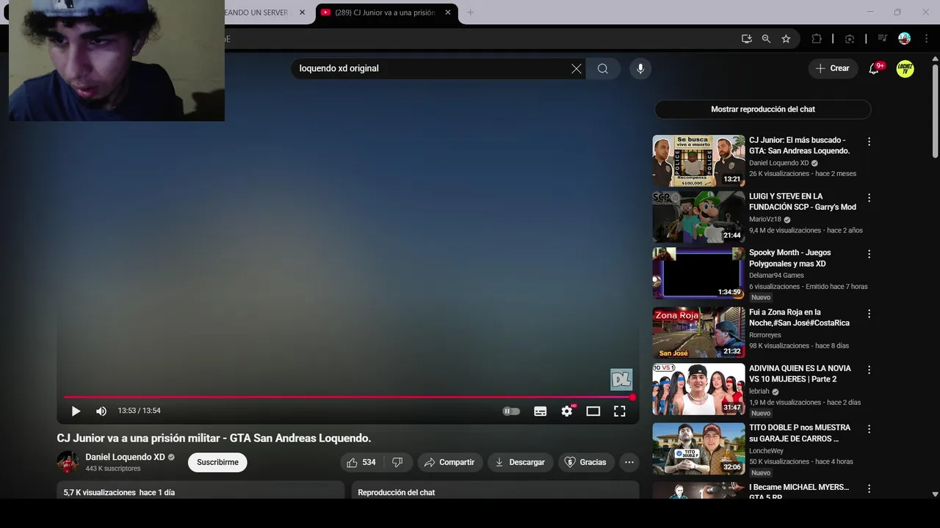Open the notifications bell
Screen dimensions: 940x528
click(874, 69)
